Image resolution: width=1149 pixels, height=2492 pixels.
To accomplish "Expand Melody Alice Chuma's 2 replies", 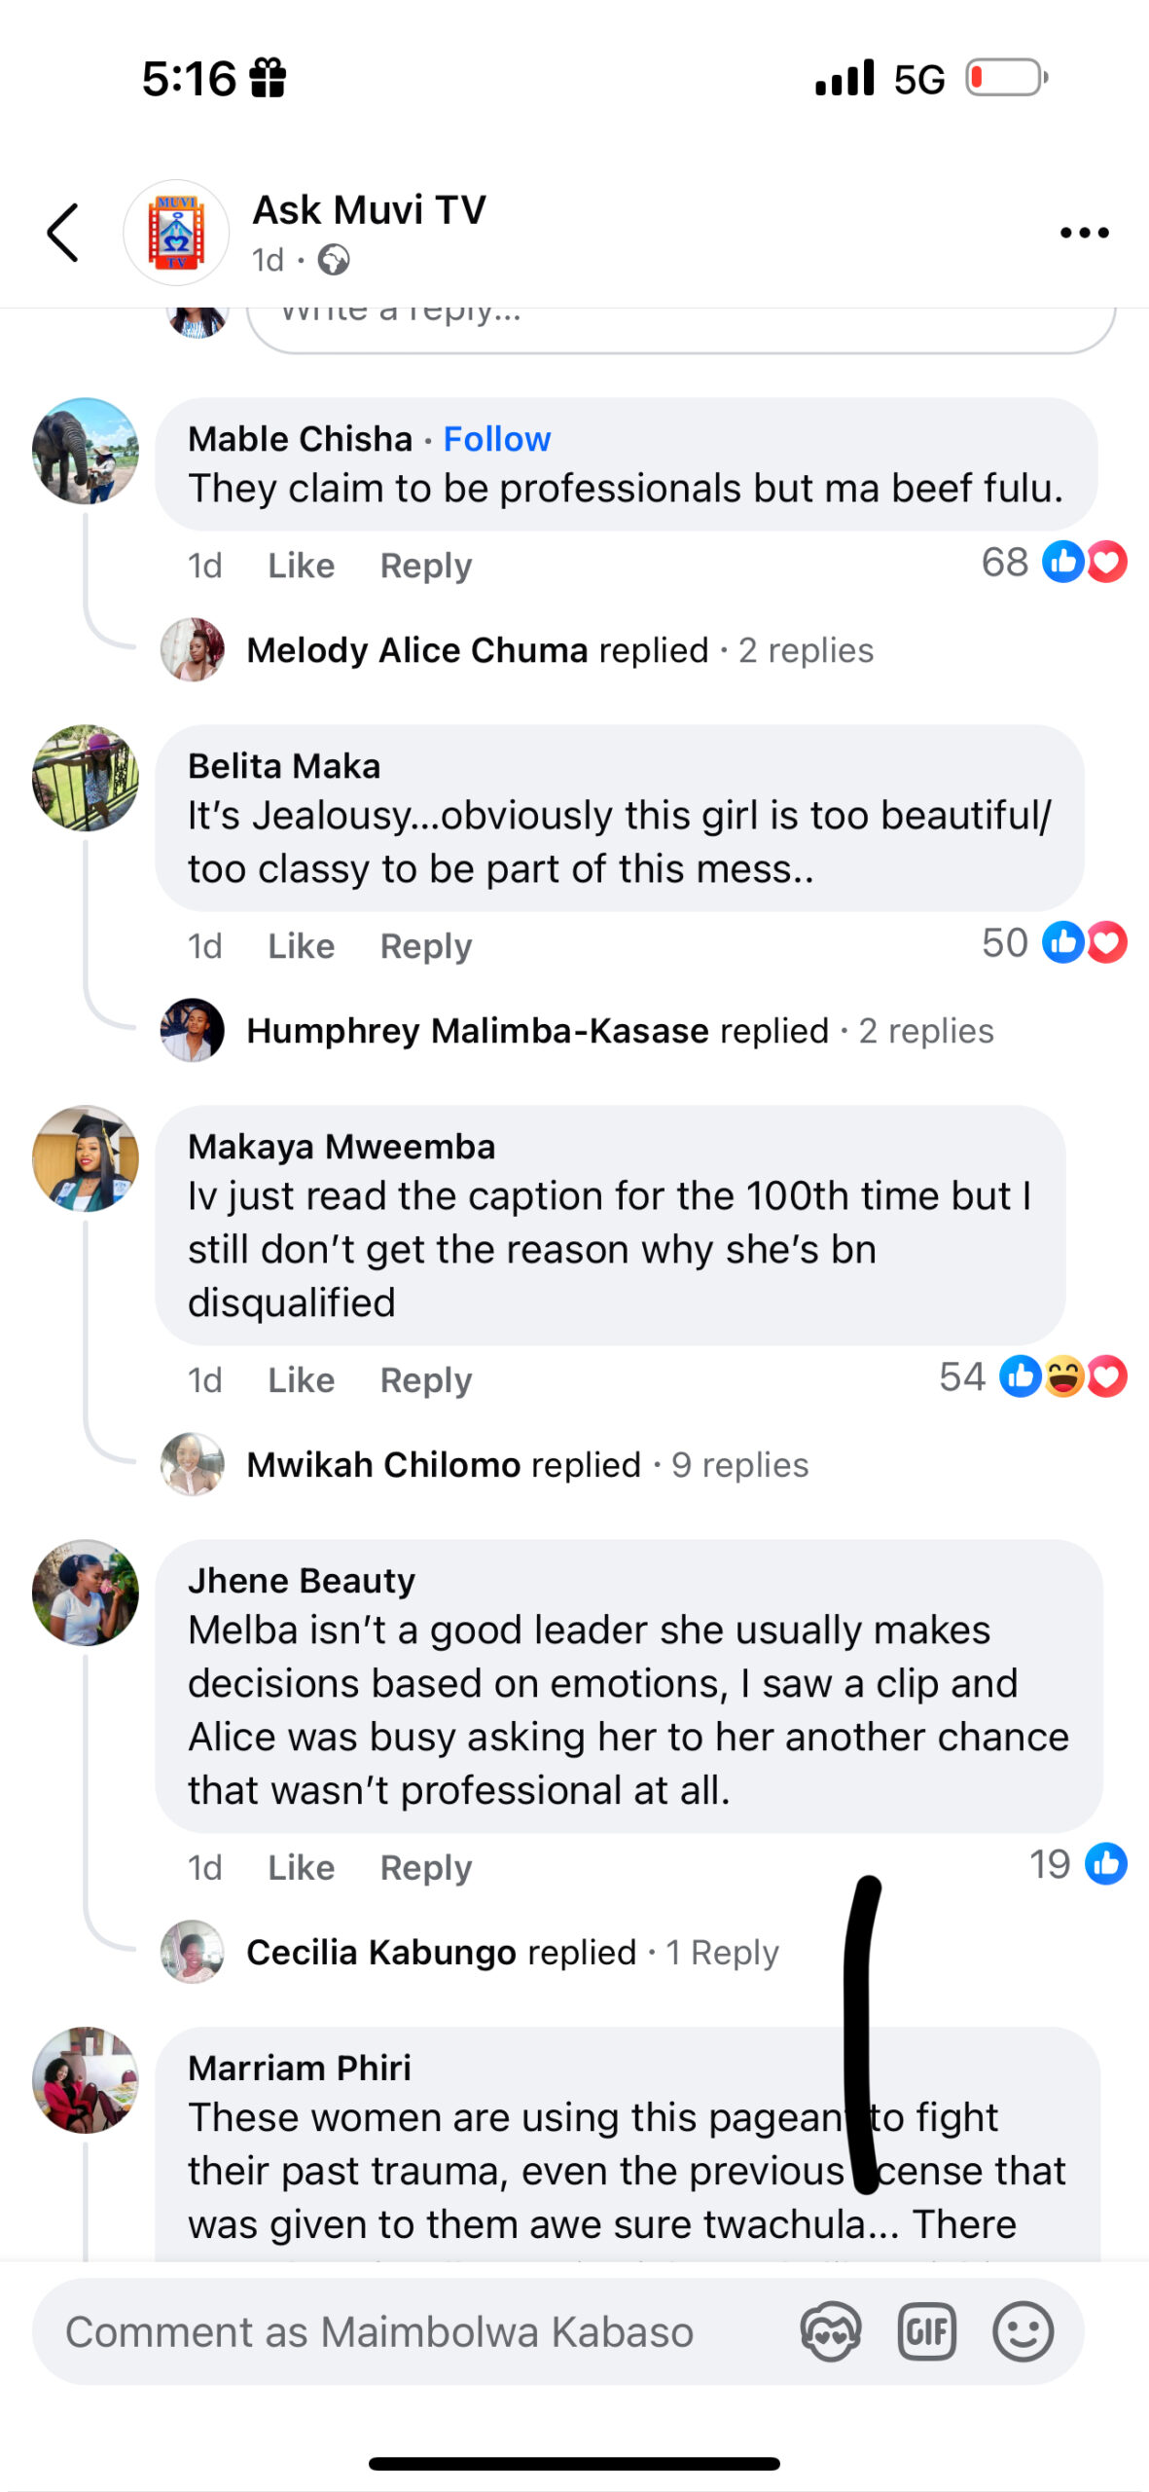I will point(559,650).
